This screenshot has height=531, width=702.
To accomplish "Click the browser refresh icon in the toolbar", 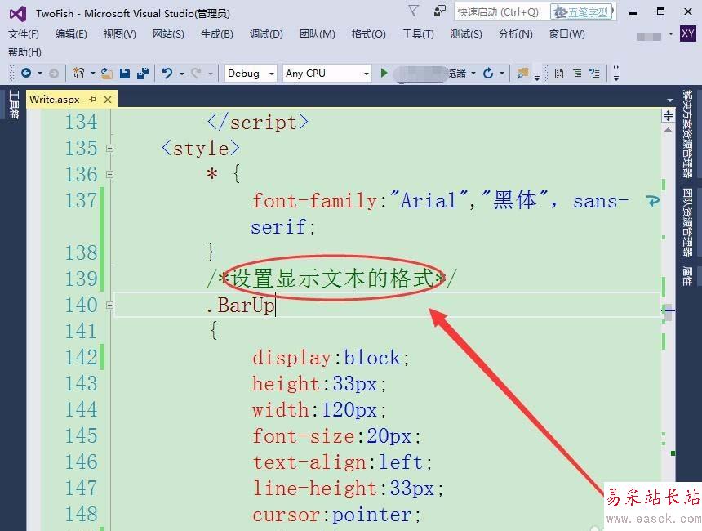I will [x=488, y=73].
